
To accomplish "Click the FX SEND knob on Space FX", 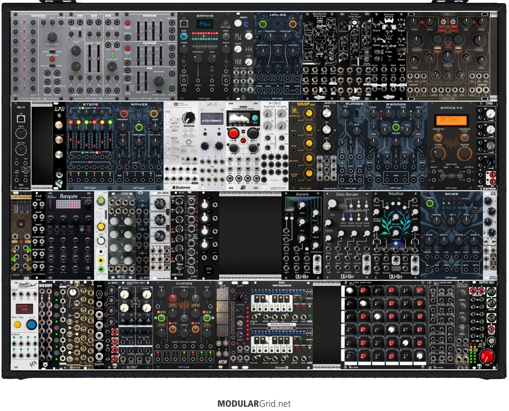I will tap(438, 153).
